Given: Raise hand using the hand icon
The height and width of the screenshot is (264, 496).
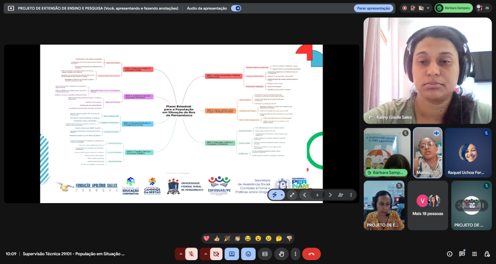Looking at the screenshot, I should [x=281, y=254].
